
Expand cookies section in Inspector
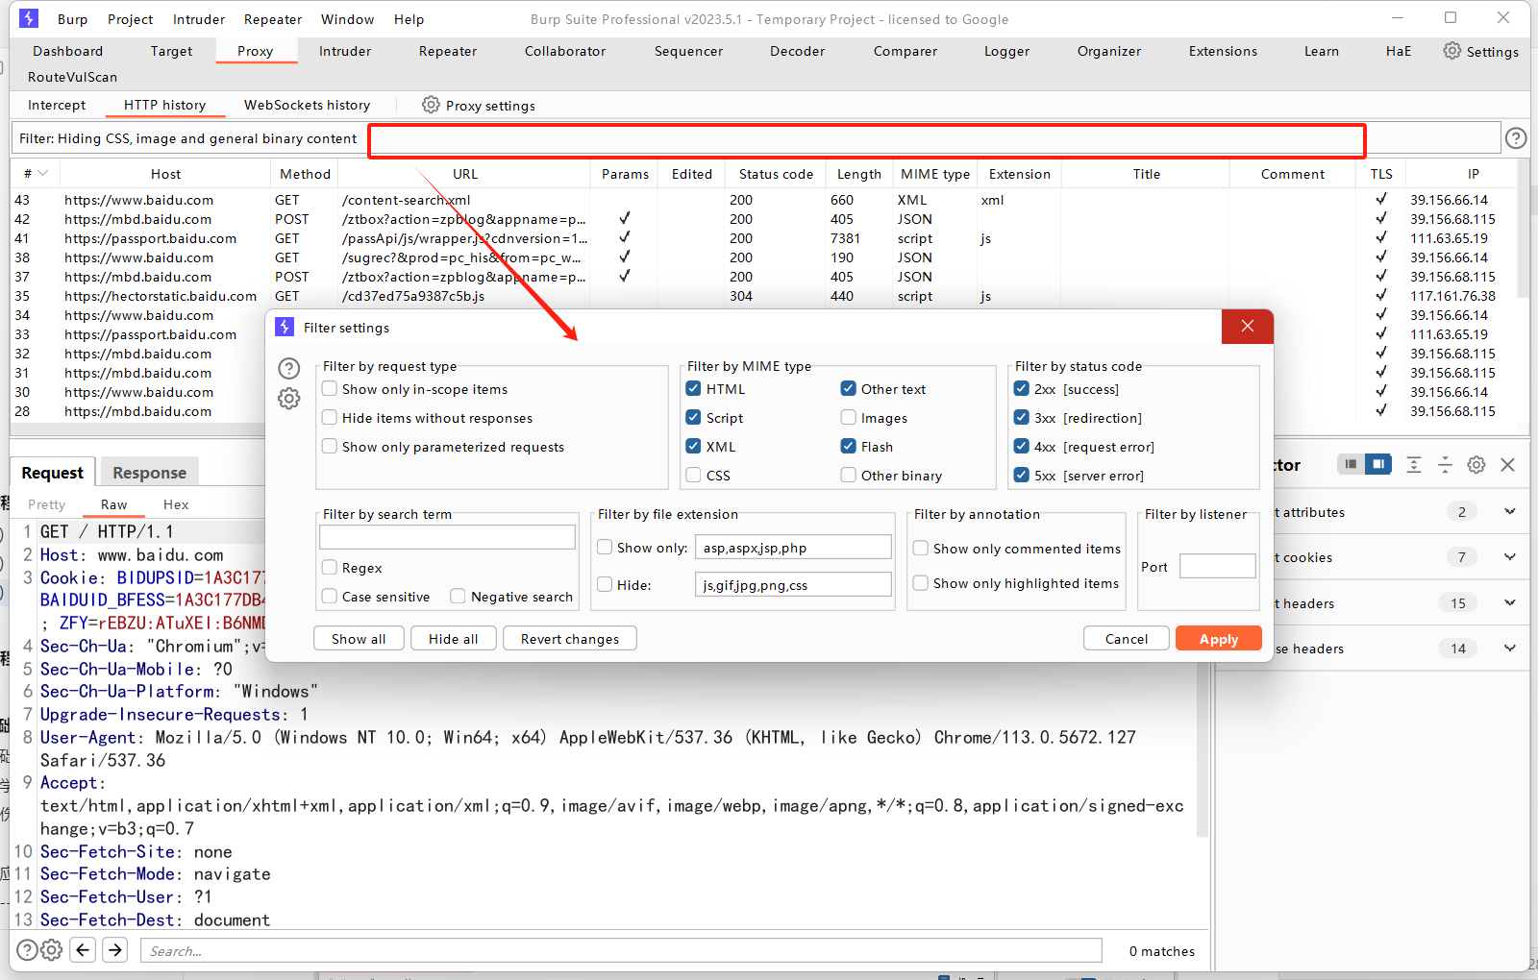tap(1510, 557)
